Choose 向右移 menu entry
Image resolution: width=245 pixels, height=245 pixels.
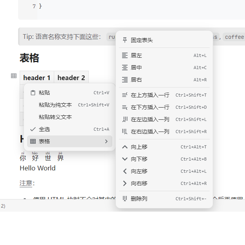(x=164, y=183)
